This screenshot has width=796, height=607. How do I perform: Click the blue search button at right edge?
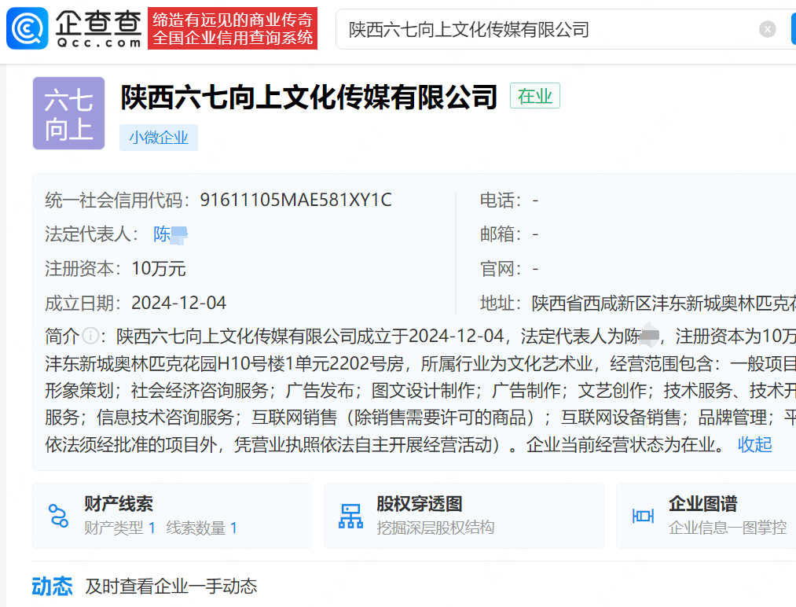tap(791, 30)
